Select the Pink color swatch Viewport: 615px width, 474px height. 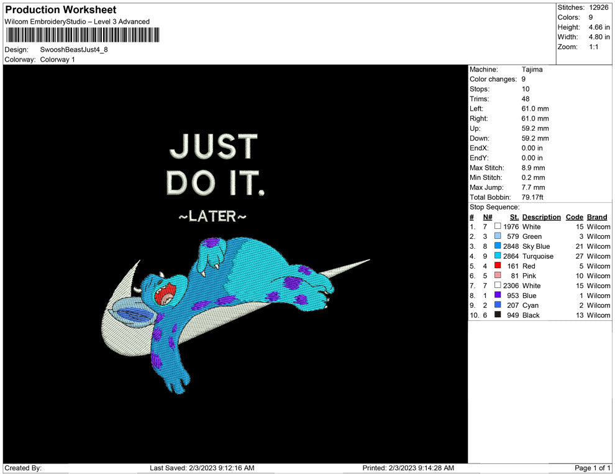[498, 276]
